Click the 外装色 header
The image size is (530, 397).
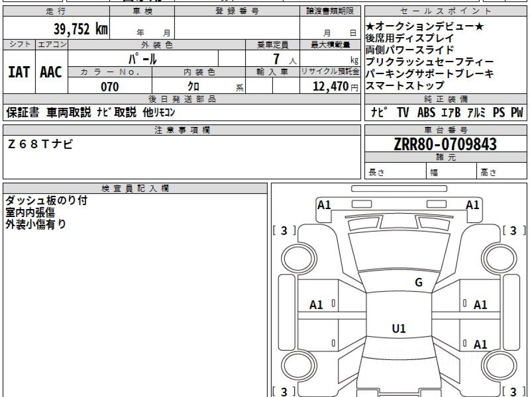[157, 45]
